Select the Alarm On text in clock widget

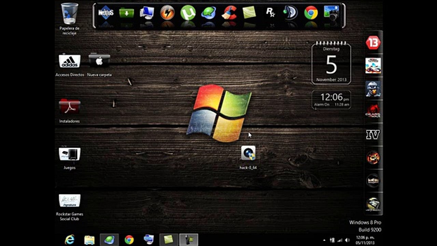click(322, 105)
